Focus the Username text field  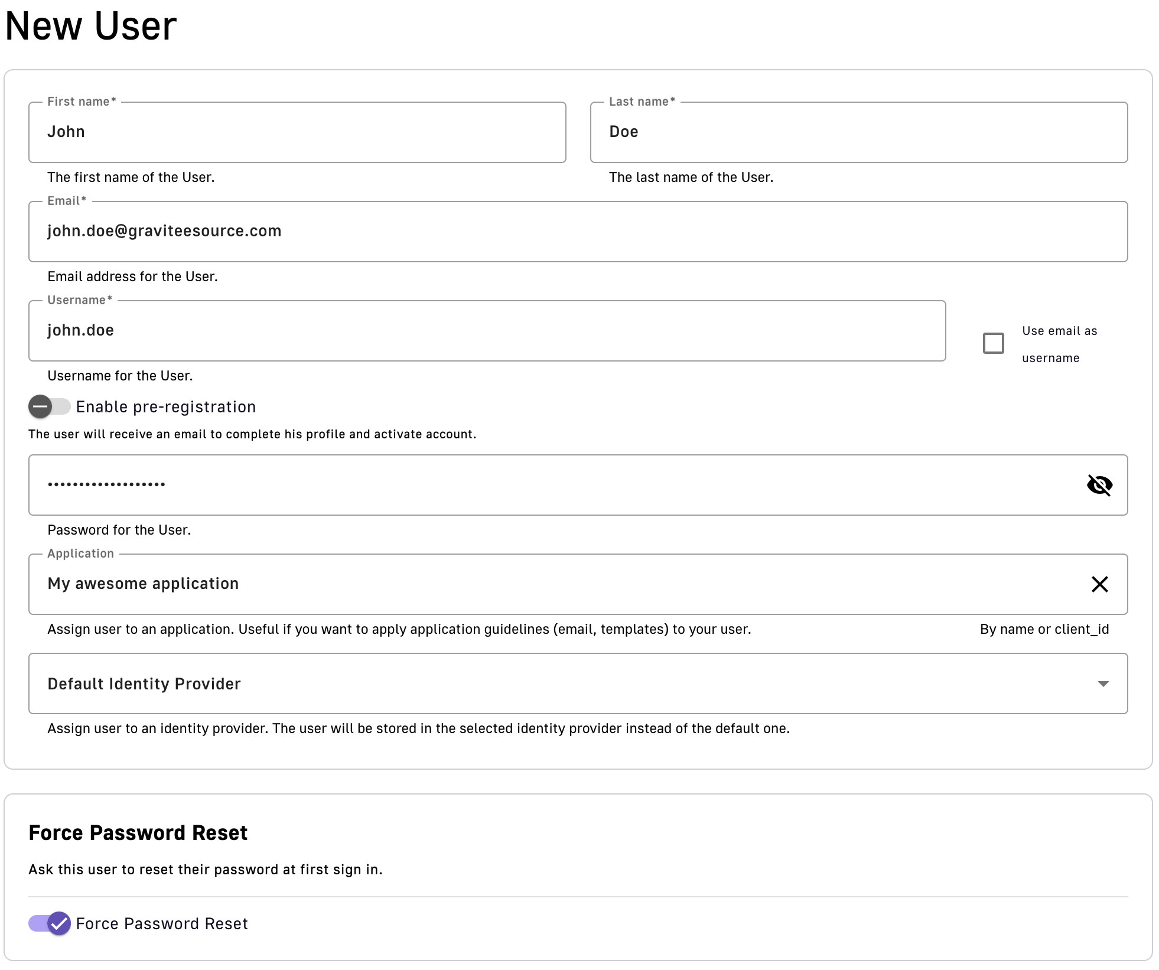tap(487, 331)
